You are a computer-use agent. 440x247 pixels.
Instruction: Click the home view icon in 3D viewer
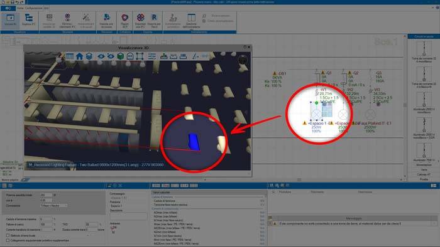point(79,56)
